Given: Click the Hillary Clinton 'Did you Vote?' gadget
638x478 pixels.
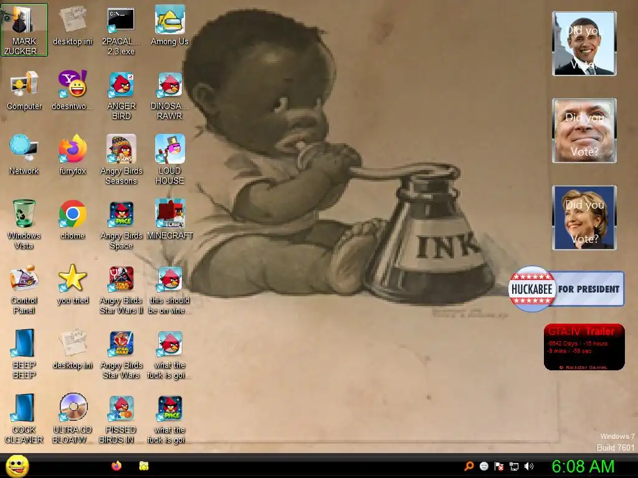Looking at the screenshot, I should [x=584, y=217].
